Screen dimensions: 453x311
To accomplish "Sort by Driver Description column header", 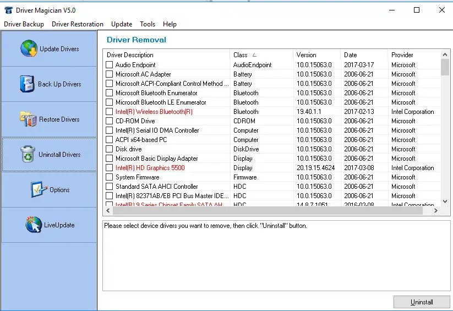I will pos(166,55).
